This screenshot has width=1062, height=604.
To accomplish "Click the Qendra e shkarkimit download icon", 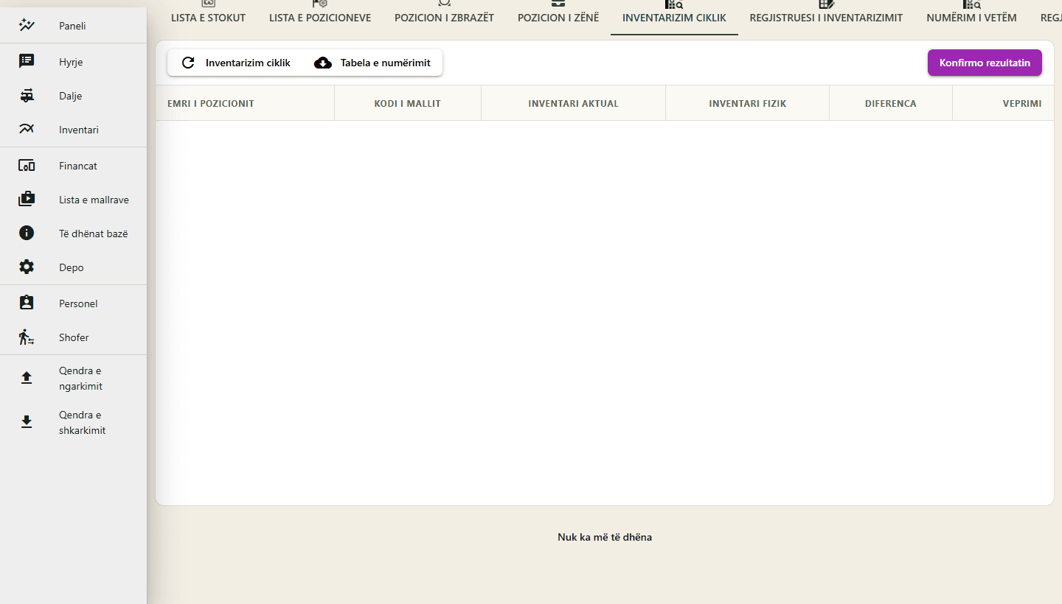I will click(27, 422).
